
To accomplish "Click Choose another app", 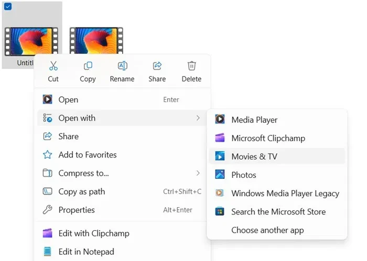I will tap(277, 230).
